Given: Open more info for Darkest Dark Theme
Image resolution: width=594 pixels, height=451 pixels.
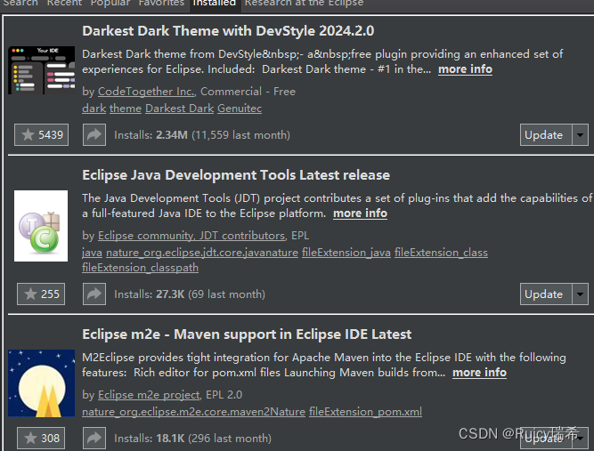Looking at the screenshot, I should click(x=465, y=69).
